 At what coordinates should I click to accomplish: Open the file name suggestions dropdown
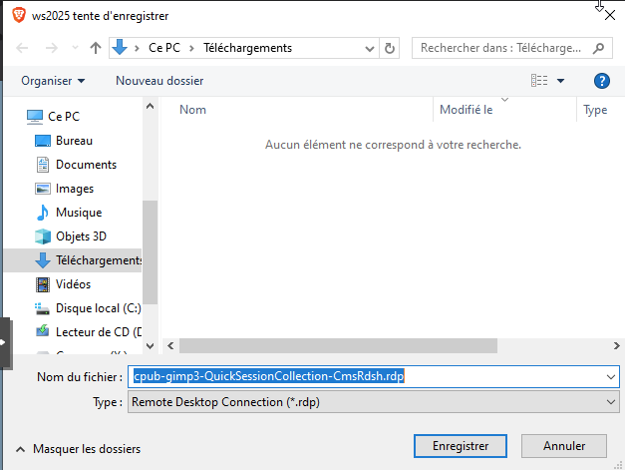pos(611,377)
